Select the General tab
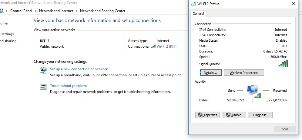The width and height of the screenshot is (302, 140). point(198,14)
